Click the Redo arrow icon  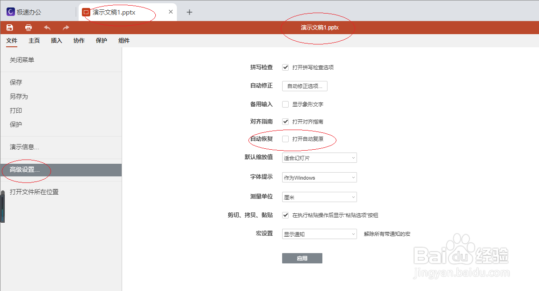65,28
